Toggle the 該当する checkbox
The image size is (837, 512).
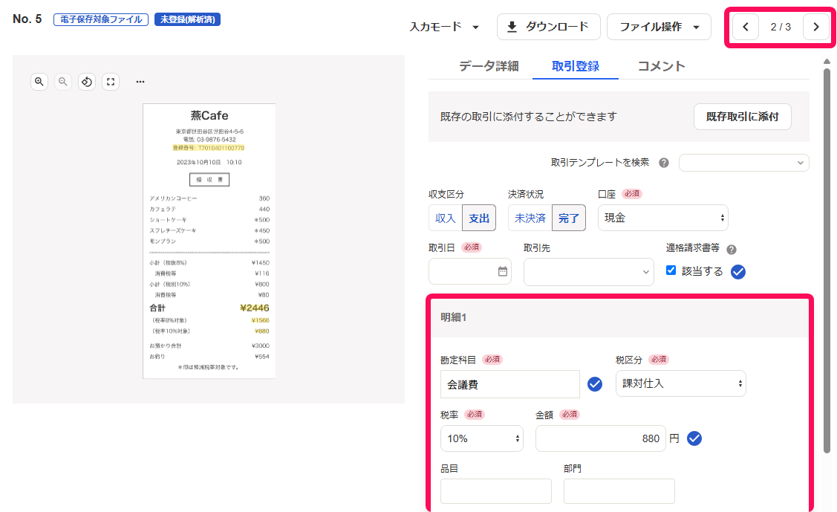pos(671,270)
